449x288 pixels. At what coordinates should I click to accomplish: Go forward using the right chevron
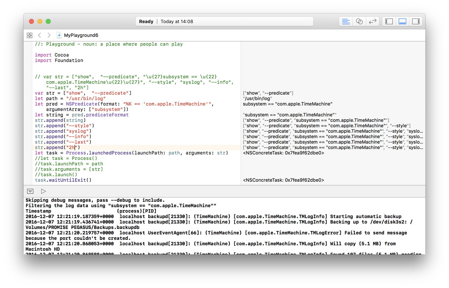pyautogui.click(x=49, y=35)
